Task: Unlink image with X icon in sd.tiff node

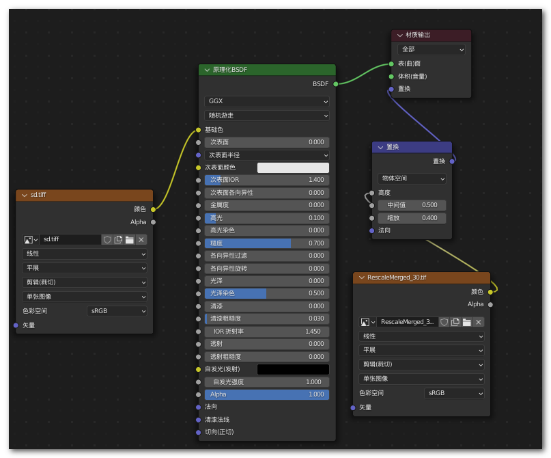Action: coord(141,239)
